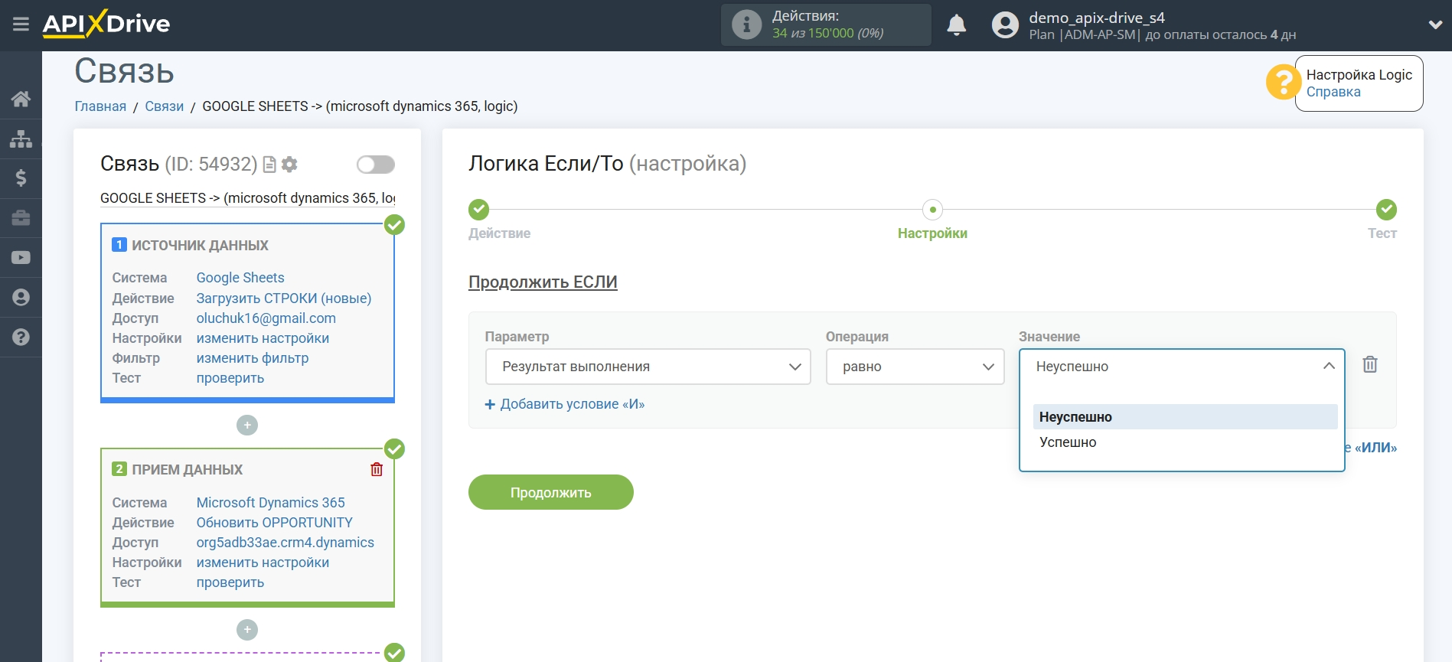Toggle the connection on/off switch
The width and height of the screenshot is (1452, 662).
point(375,165)
